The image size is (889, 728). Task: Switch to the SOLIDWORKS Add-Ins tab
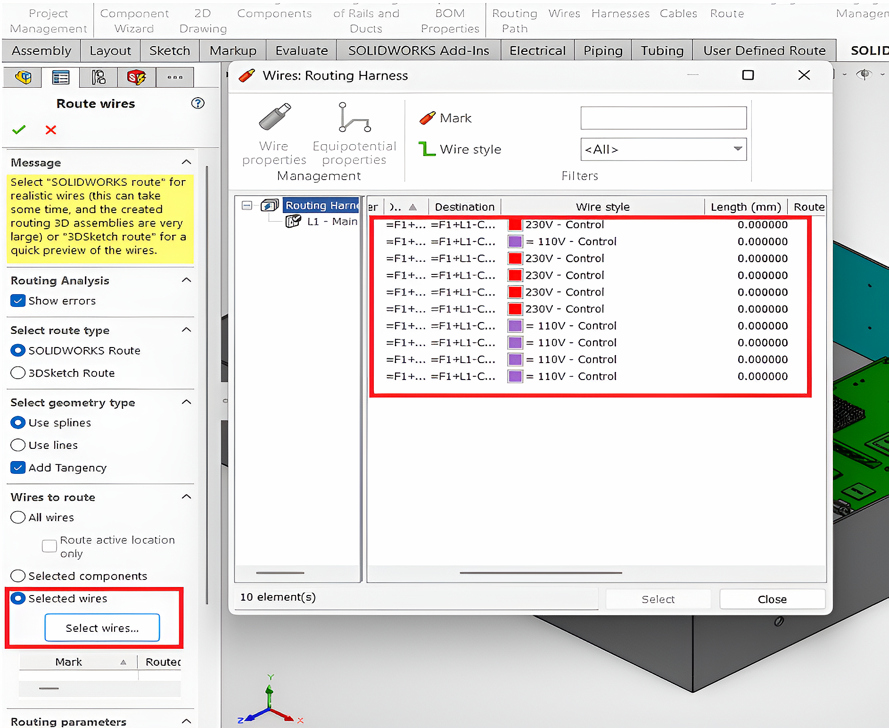(x=419, y=50)
